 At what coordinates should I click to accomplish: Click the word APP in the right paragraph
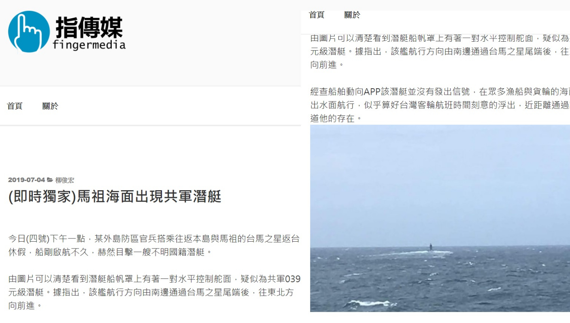[372, 91]
